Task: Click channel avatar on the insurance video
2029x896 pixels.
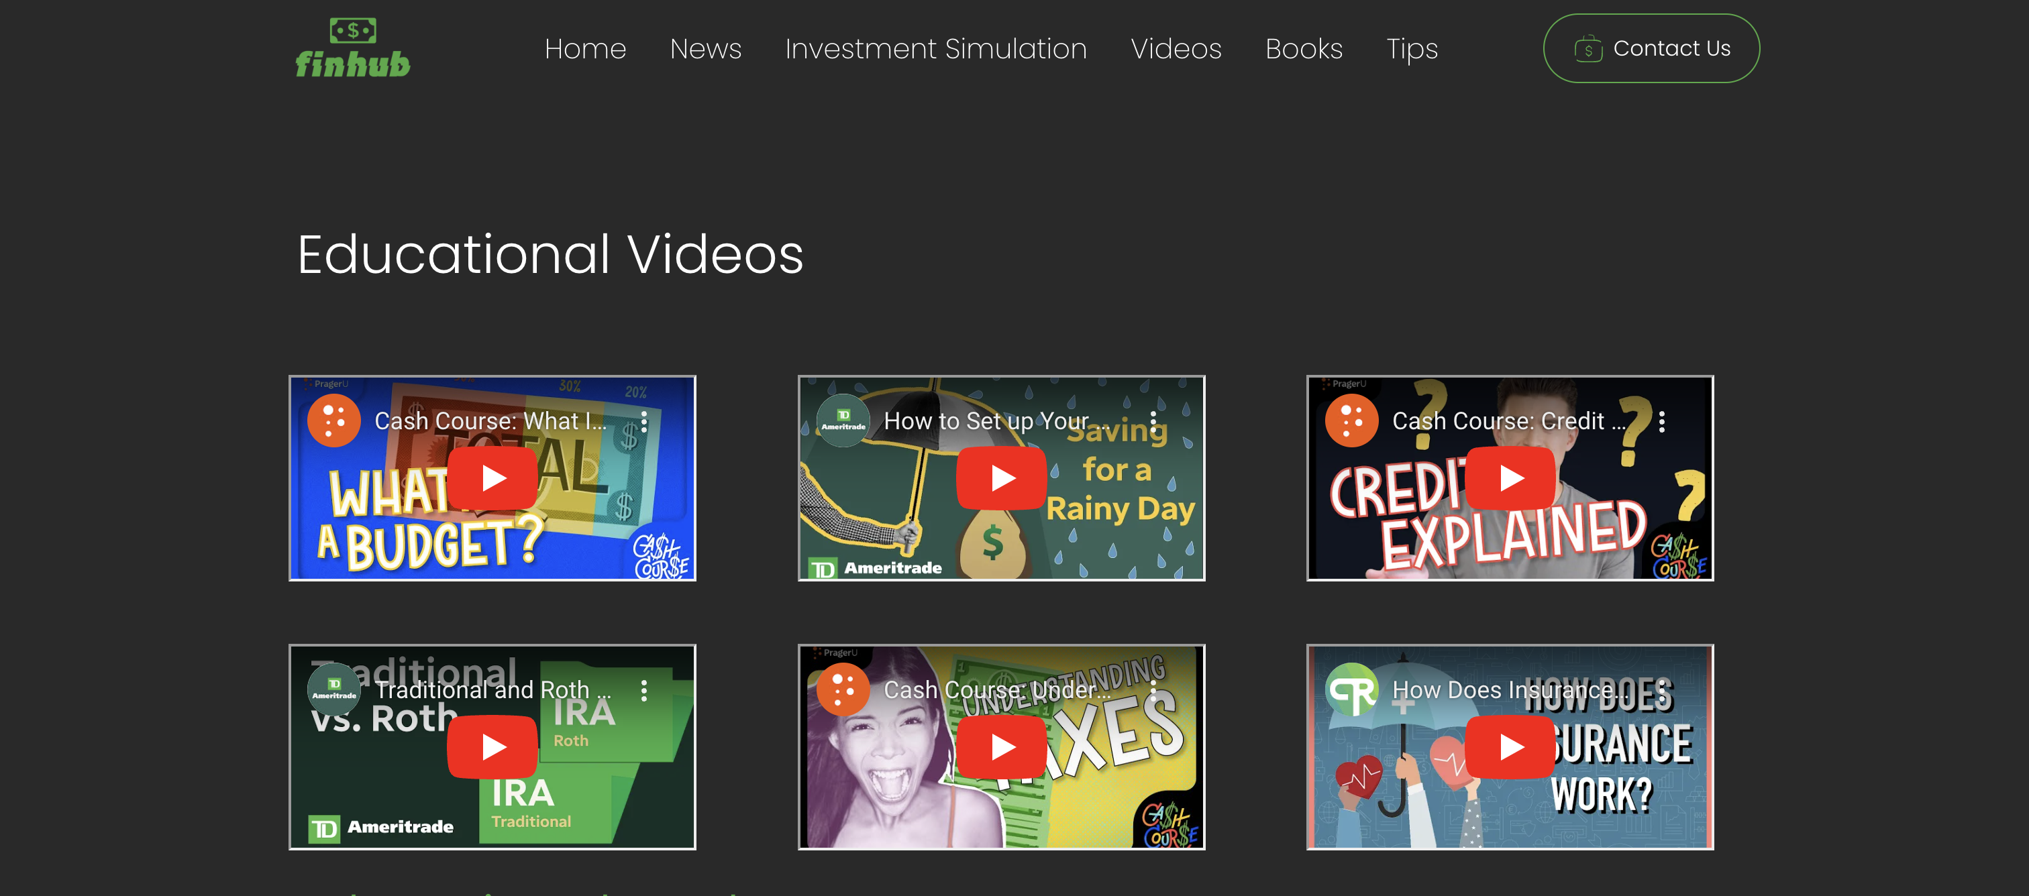Action: 1351,691
